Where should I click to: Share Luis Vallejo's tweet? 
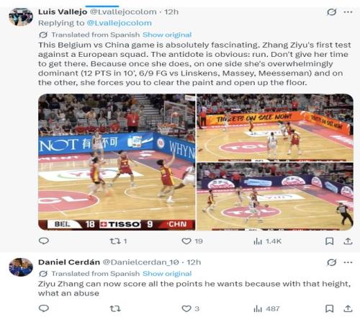coord(348,241)
